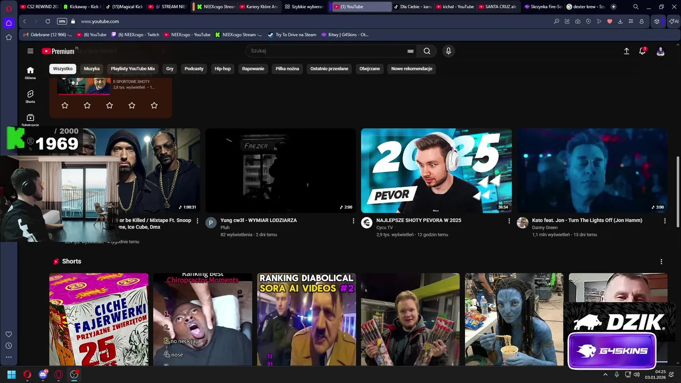Open options for the Snoop Mixtape video
Viewport: 681px width, 383px height.
(197, 221)
